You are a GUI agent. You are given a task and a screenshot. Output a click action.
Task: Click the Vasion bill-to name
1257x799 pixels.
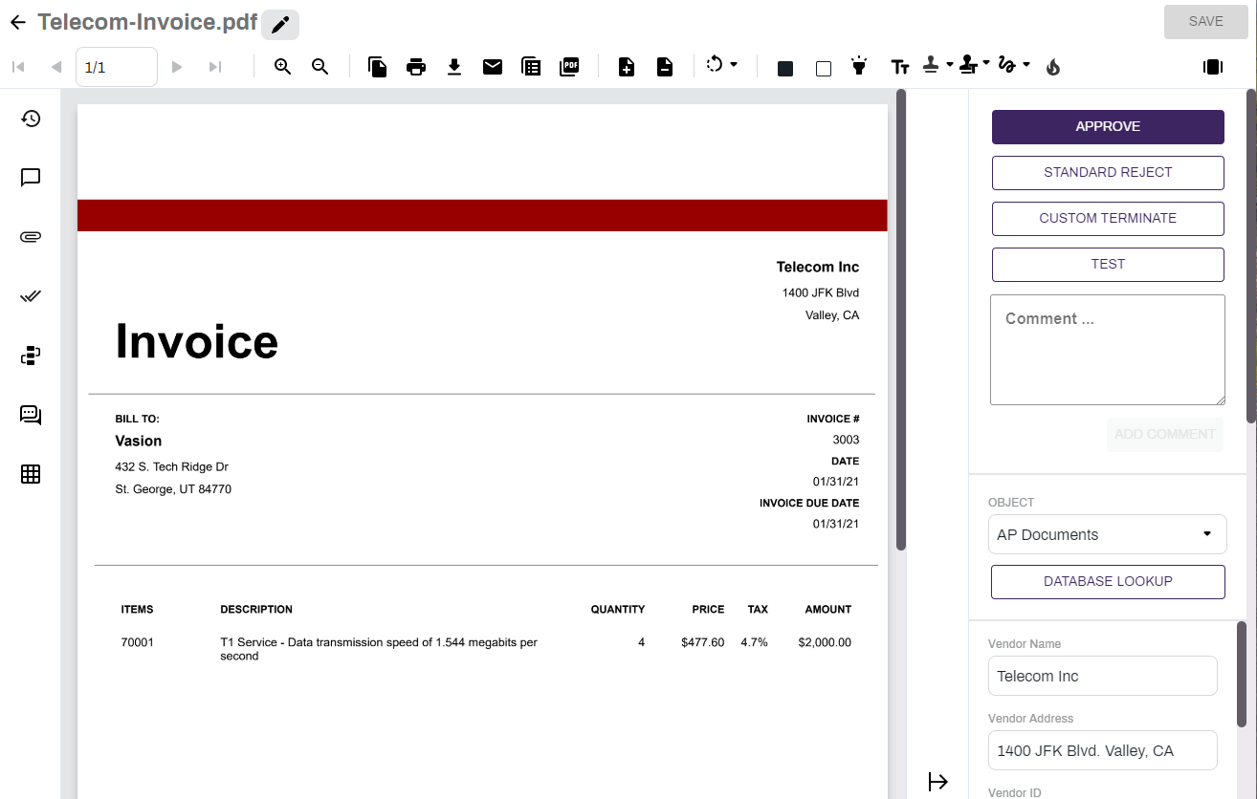(x=139, y=442)
